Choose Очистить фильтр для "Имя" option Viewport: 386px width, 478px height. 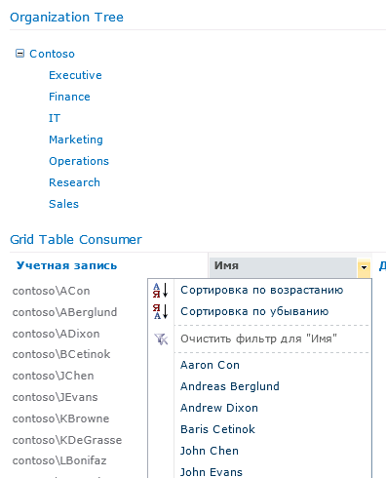pyautogui.click(x=258, y=339)
